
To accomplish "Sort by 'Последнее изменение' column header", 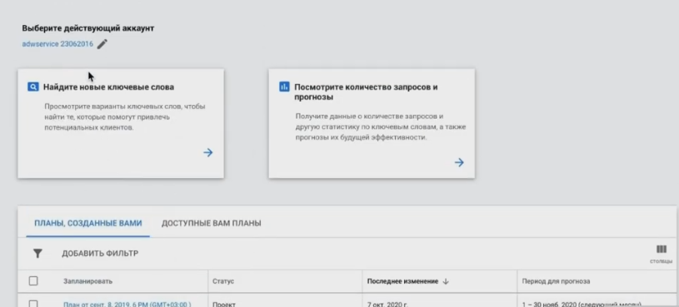I will 402,281.
